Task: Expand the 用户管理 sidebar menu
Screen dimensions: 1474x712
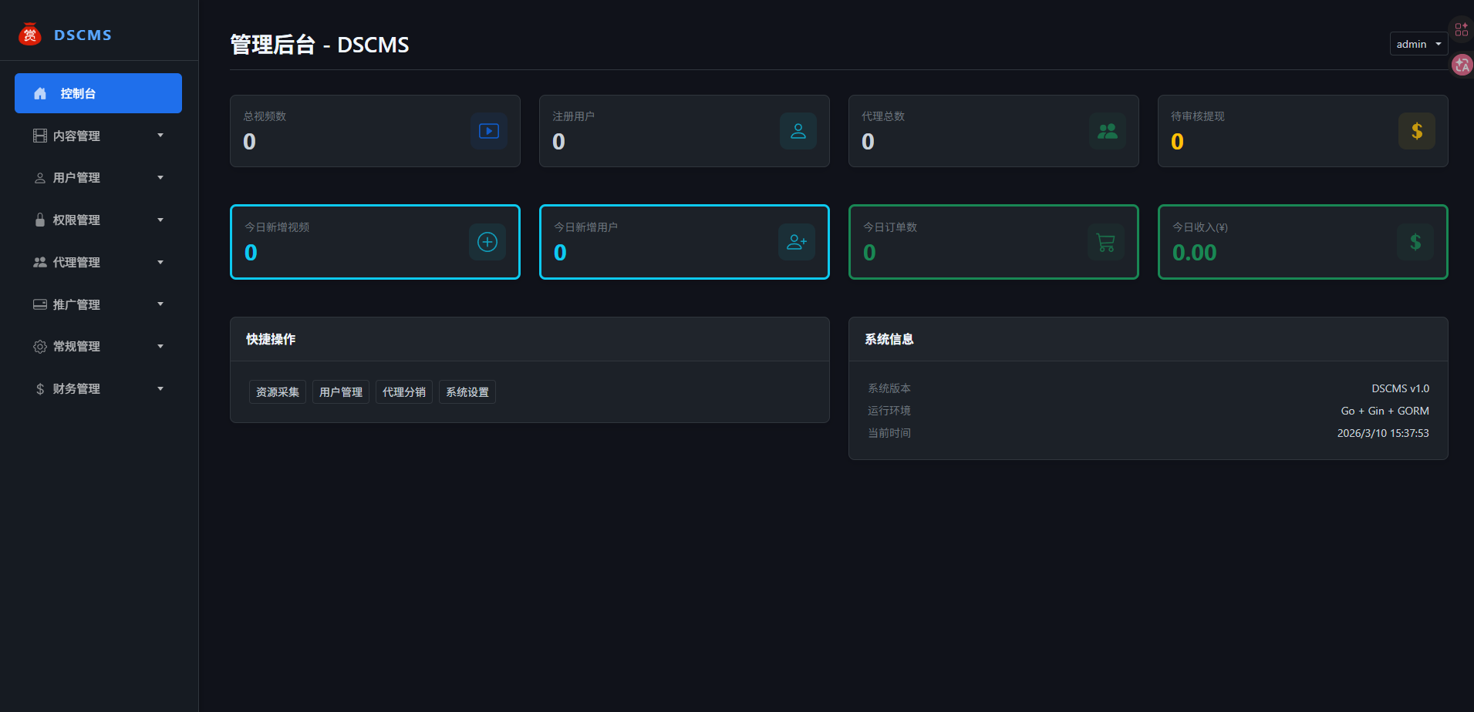Action: pyautogui.click(x=98, y=178)
